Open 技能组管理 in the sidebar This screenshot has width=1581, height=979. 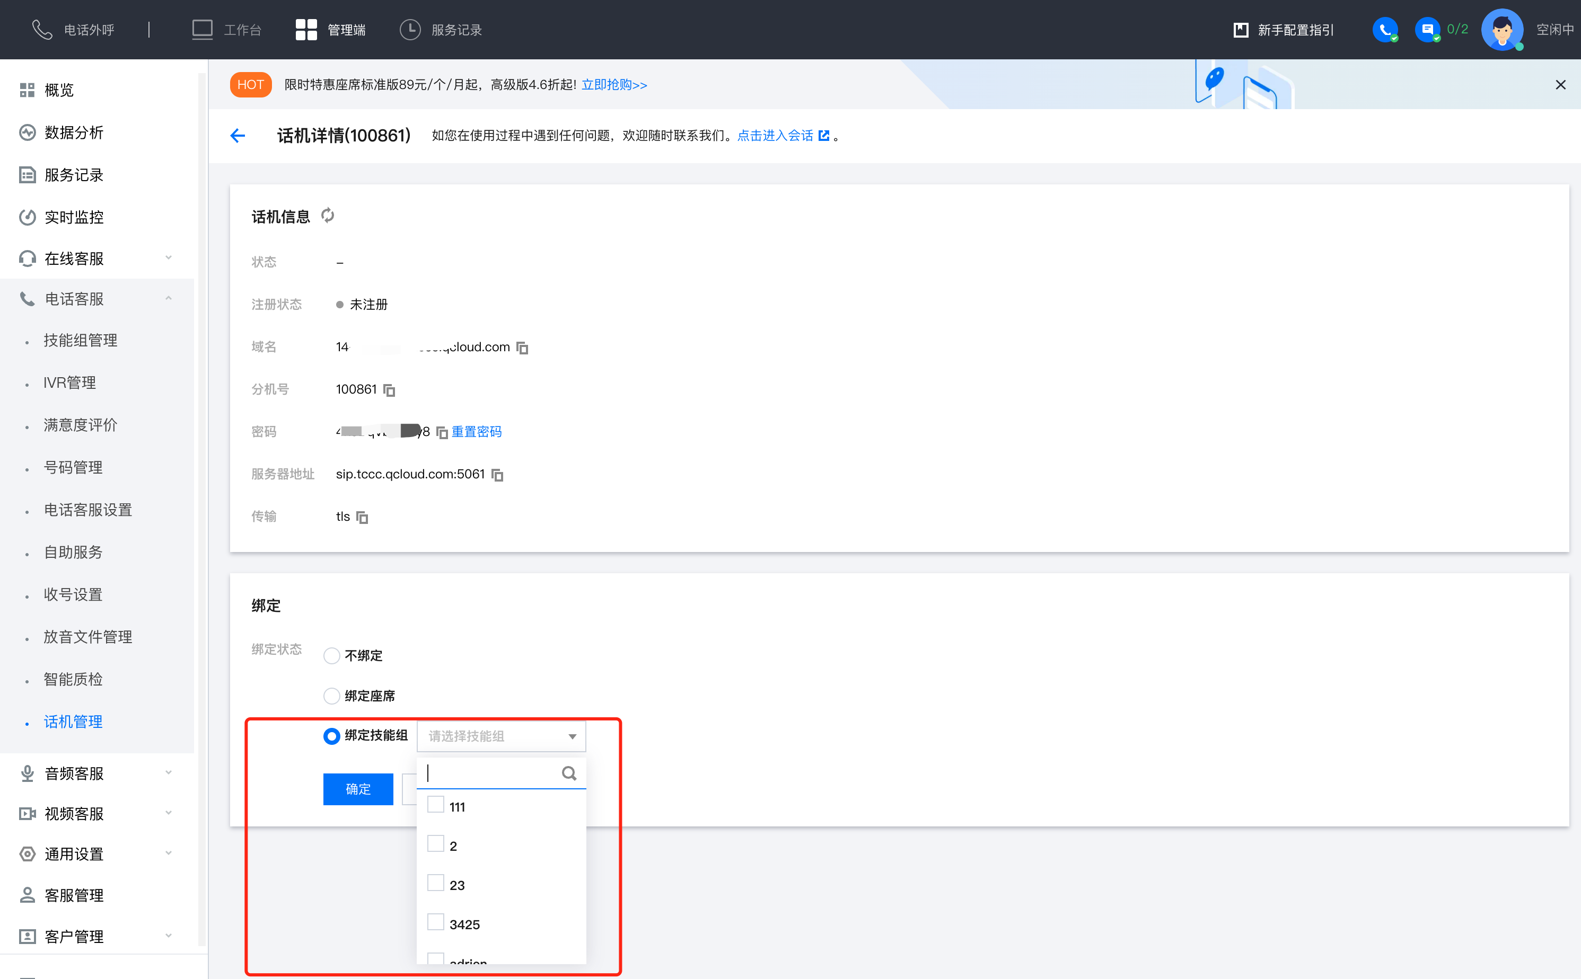click(81, 341)
